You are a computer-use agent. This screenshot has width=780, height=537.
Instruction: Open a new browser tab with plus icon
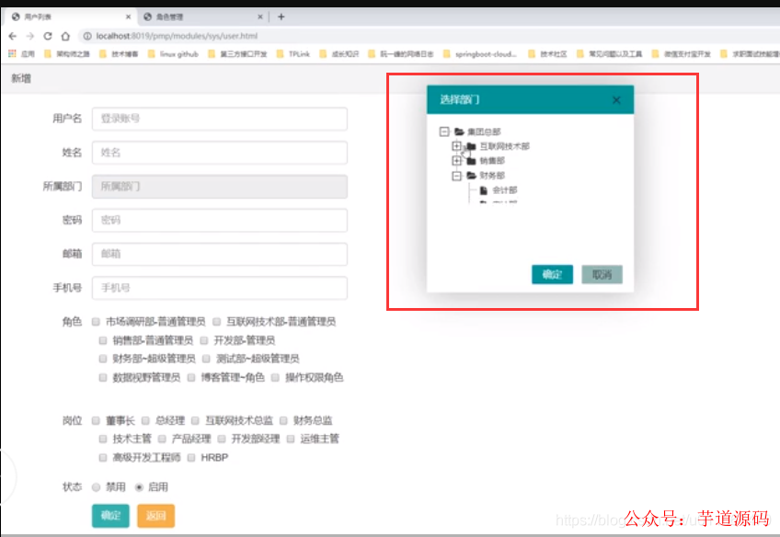click(x=280, y=16)
